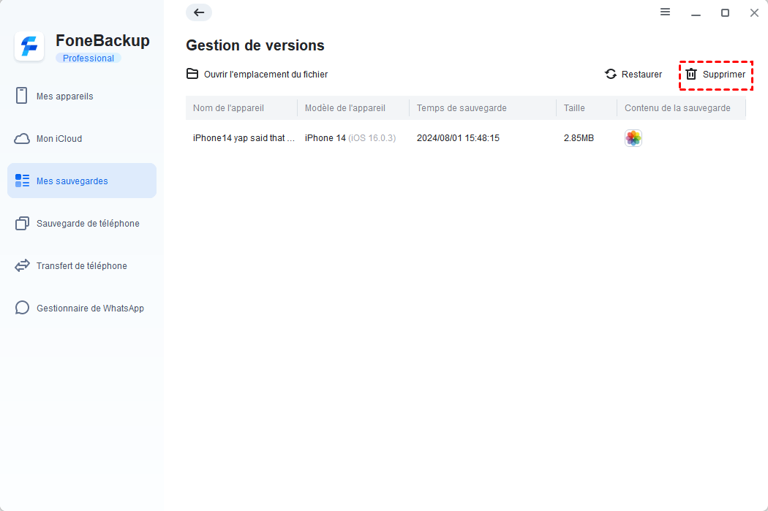Click Ouvrir l'emplacement du fichier link
This screenshot has width=768, height=511.
click(266, 75)
